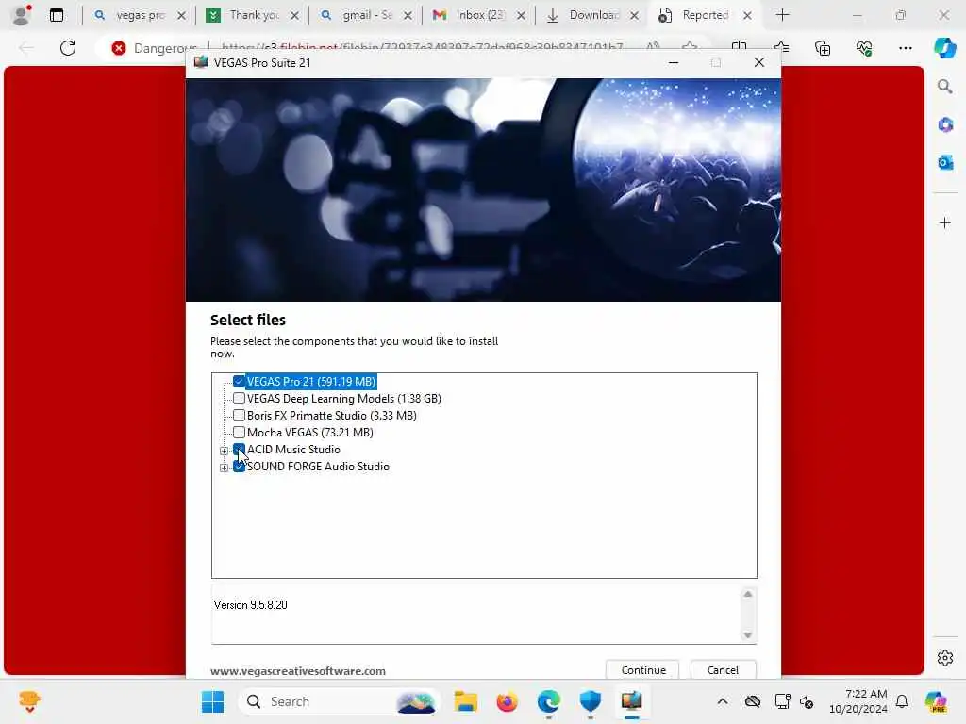Image resolution: width=966 pixels, height=724 pixels.
Task: Enable VEGAS Deep Learning Models checkbox
Action: coord(239,399)
